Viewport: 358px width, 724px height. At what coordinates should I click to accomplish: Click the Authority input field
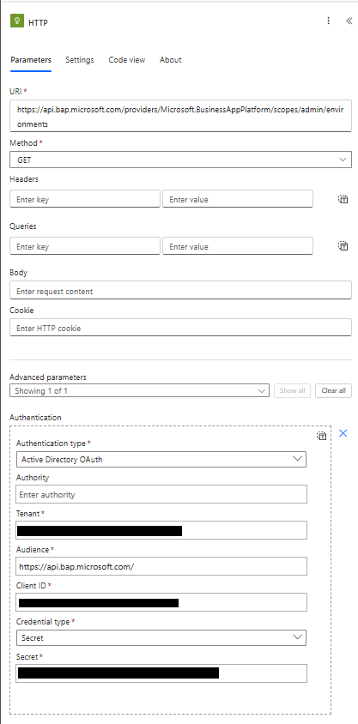point(161,494)
